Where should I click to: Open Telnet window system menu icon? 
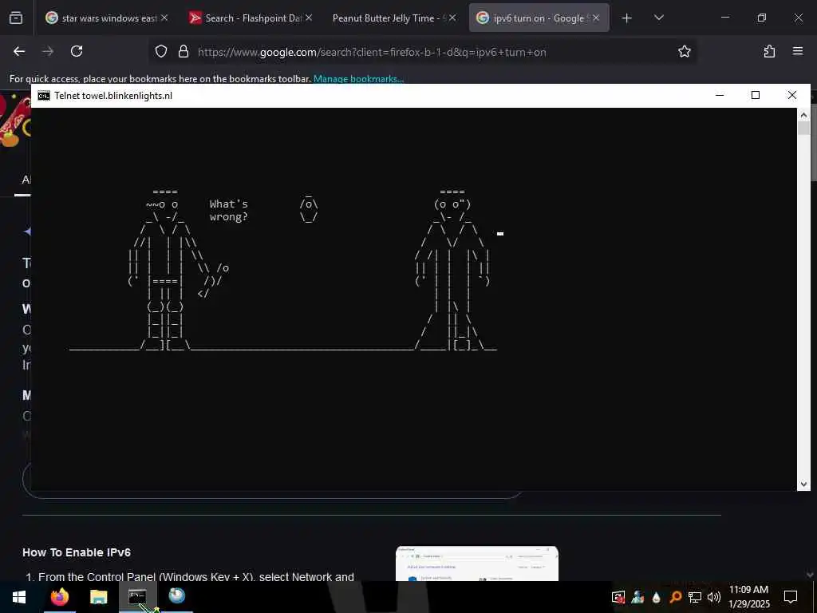[45, 96]
